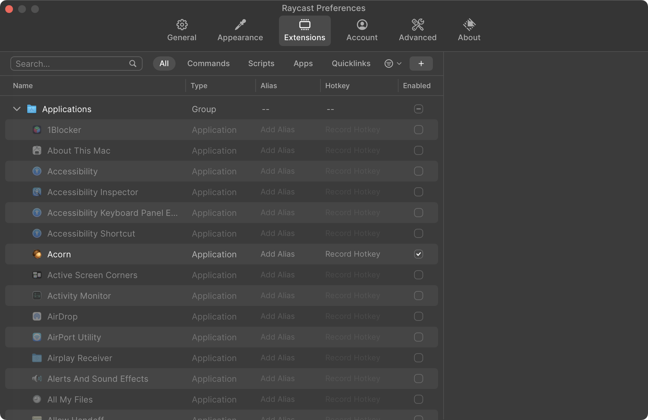Click Add Alias for Acorn

[x=277, y=254]
